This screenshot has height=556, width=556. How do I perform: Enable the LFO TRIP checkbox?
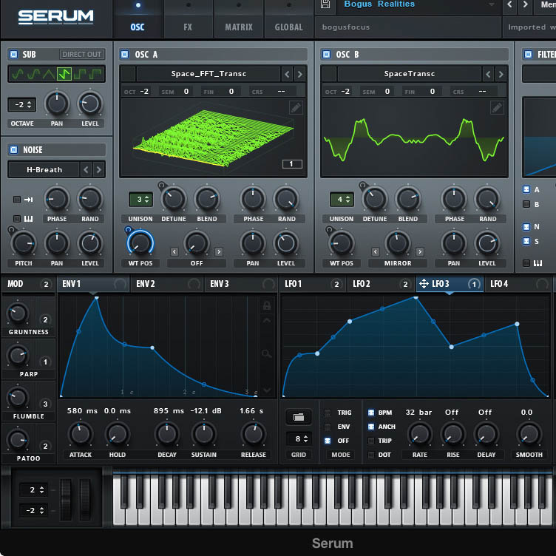[371, 441]
